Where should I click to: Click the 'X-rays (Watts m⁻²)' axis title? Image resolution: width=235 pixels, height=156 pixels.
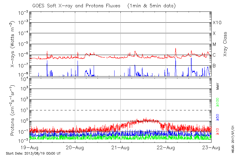tap(13, 45)
